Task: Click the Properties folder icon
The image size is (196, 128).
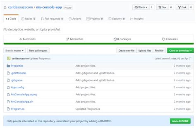Action: tap(8, 66)
